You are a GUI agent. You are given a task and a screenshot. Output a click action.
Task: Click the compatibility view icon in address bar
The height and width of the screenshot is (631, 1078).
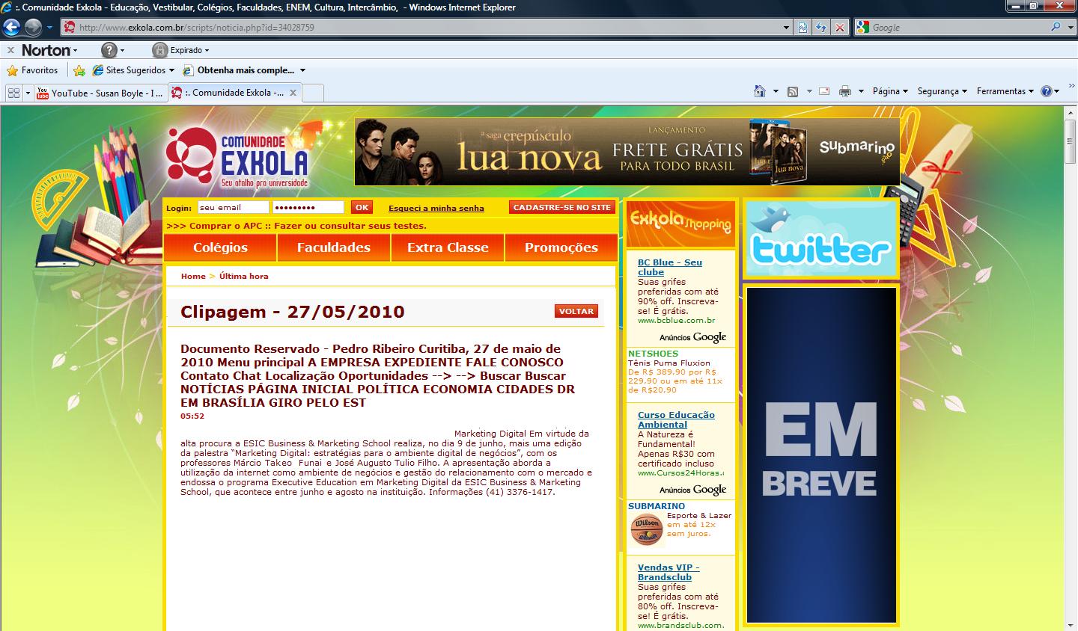(x=803, y=28)
